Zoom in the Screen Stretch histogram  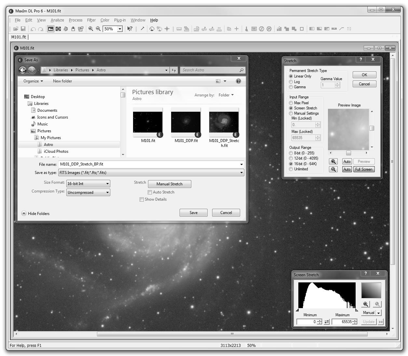tap(366, 304)
